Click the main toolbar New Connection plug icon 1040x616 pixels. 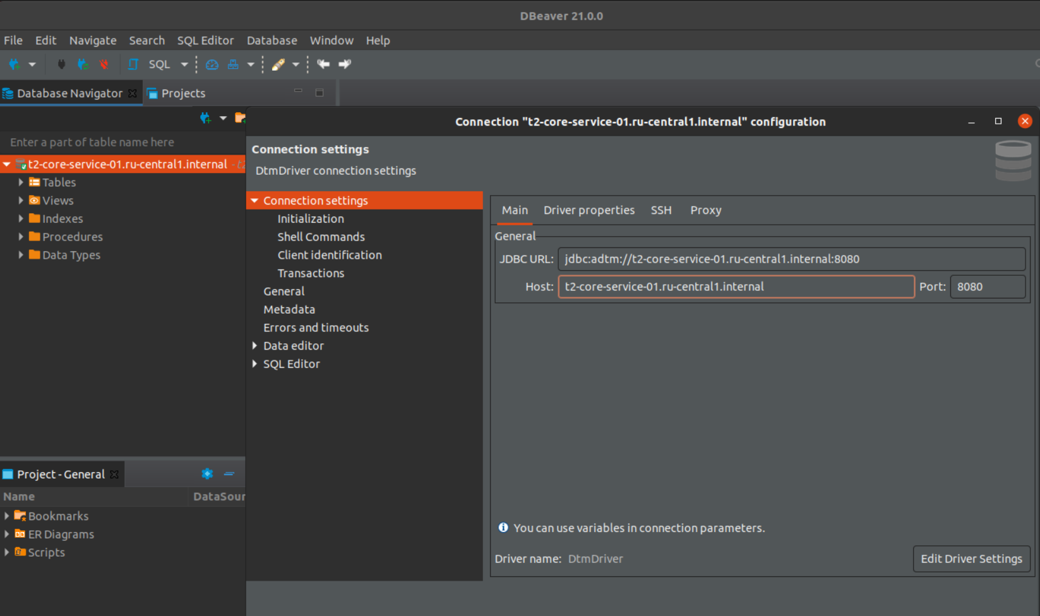[14, 64]
